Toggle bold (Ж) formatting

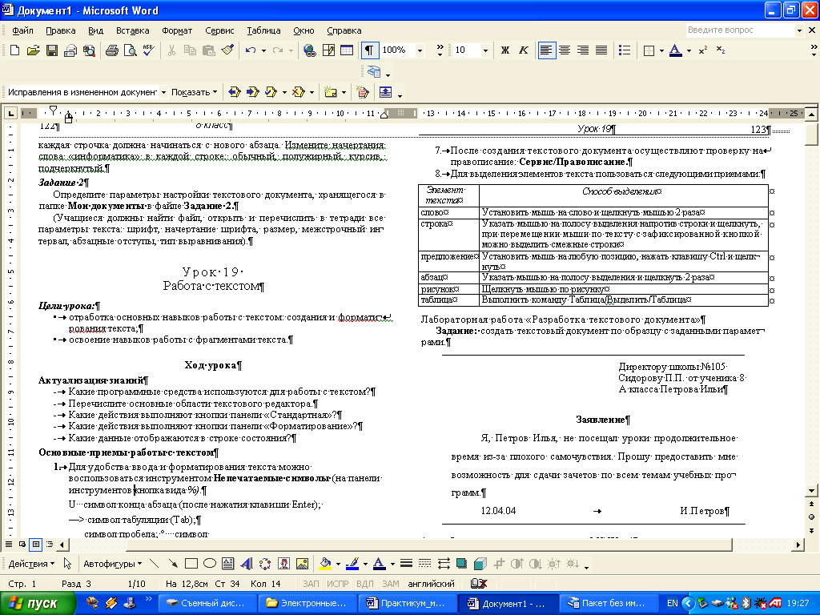tap(504, 50)
